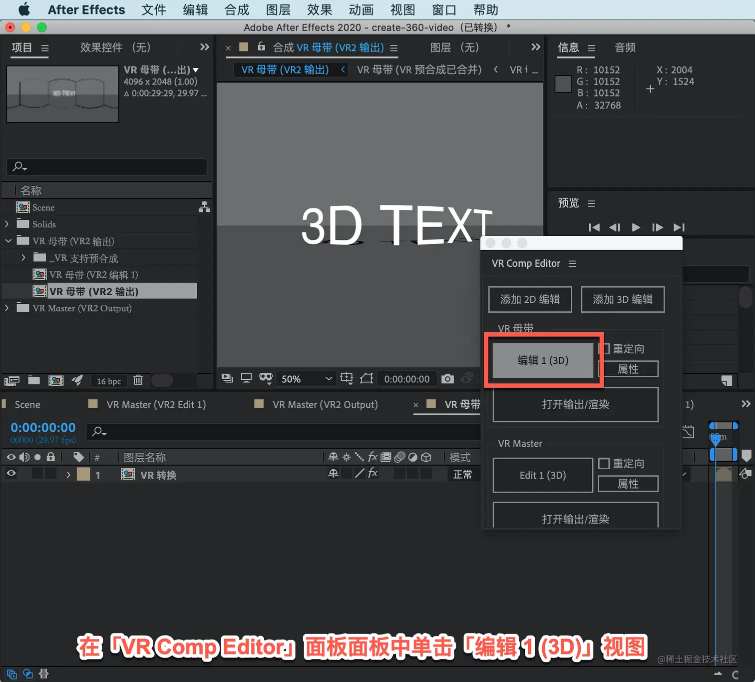The height and width of the screenshot is (682, 755).
Task: Step back one frame in Preview panel
Action: 615,227
